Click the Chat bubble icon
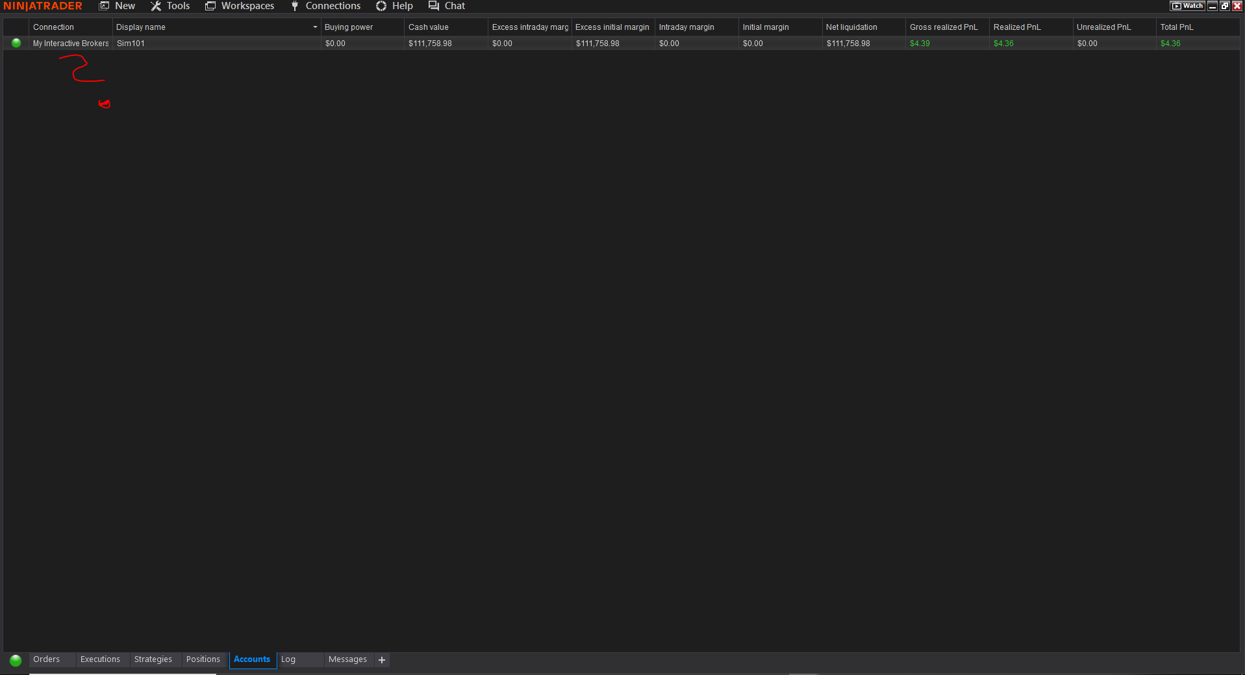1245x675 pixels. tap(434, 6)
